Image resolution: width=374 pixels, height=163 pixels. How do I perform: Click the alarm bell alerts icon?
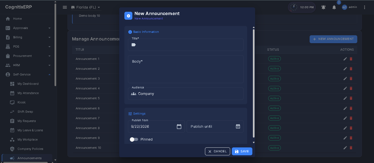click(323, 7)
